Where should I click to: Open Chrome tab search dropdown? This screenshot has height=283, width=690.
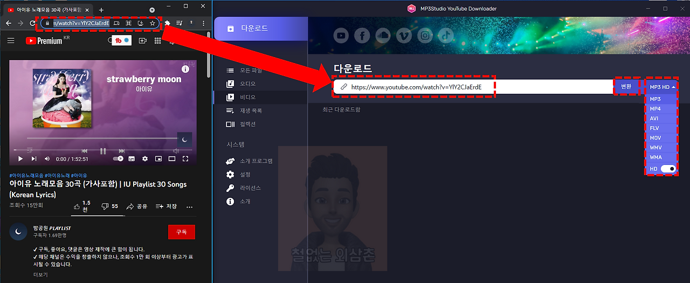tap(152, 10)
